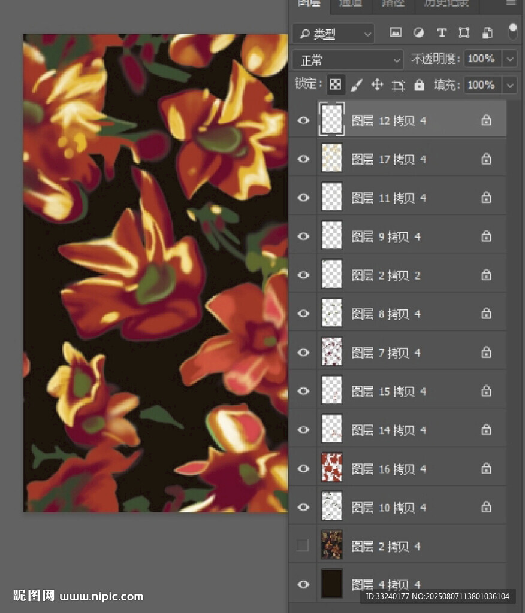Filter layers by shape layer icon
This screenshot has height=613, width=525.
464,32
